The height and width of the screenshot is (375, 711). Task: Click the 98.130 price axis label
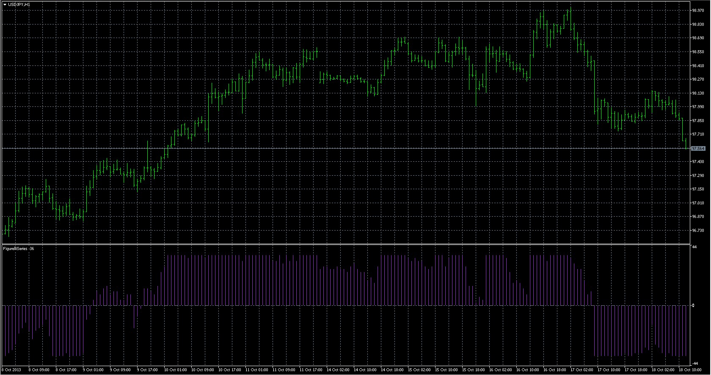pyautogui.click(x=698, y=93)
